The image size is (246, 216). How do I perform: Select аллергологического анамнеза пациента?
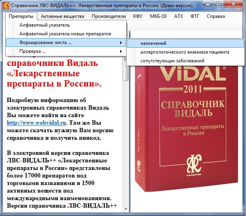[186, 52]
